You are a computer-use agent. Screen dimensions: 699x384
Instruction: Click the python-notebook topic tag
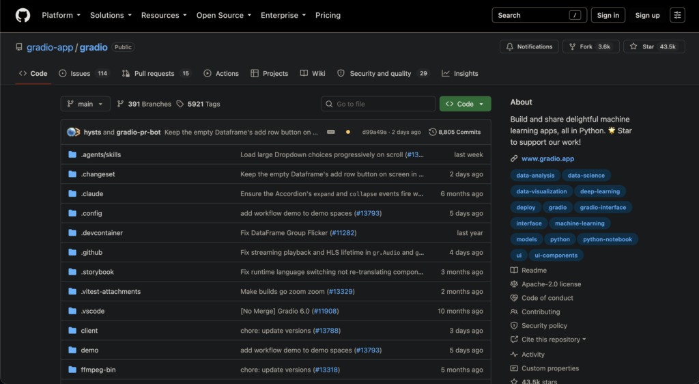[607, 240]
